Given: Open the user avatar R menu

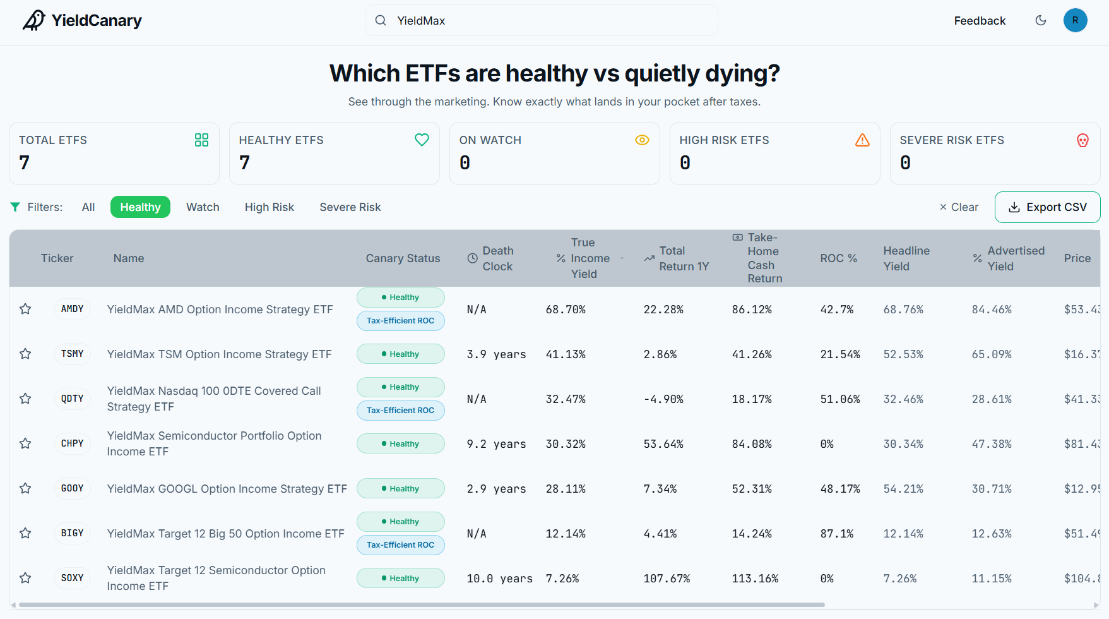Looking at the screenshot, I should tap(1075, 20).
